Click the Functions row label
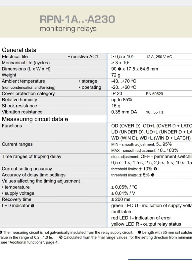Image resolution: width=192 pixels, height=268 pixels. [12, 126]
